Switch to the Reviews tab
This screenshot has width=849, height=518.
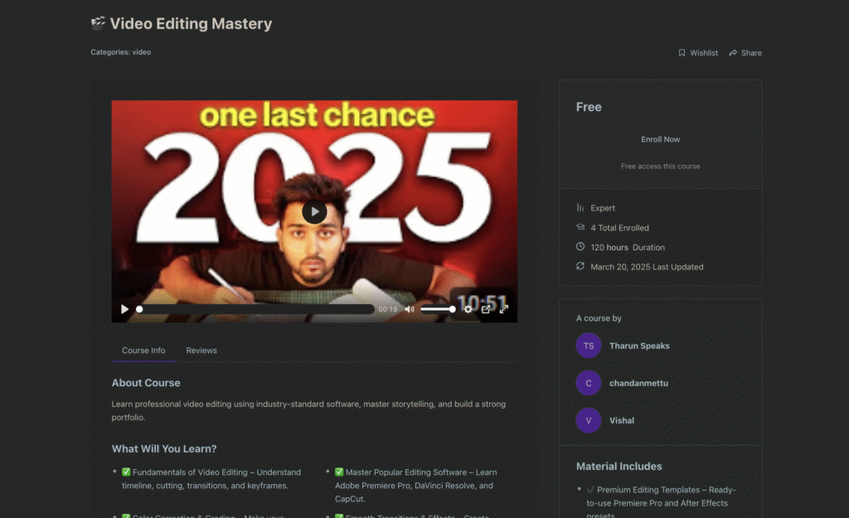tap(201, 351)
